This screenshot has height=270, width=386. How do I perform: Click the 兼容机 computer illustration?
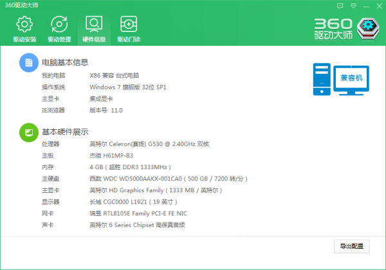(x=341, y=79)
